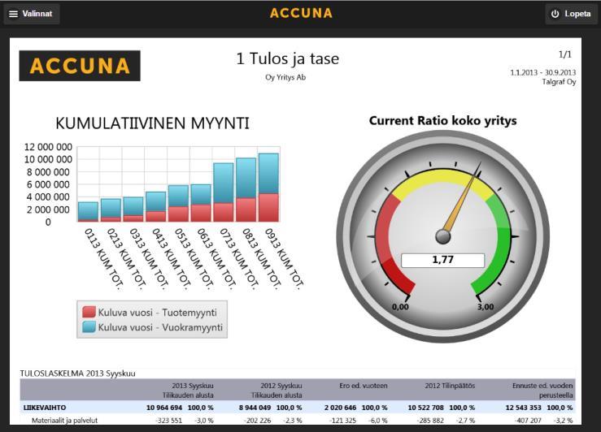
Task: Click the gauge minimum label '0,00'
Action: pos(400,307)
